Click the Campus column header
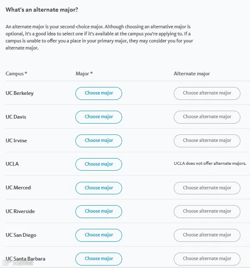 (x=16, y=74)
